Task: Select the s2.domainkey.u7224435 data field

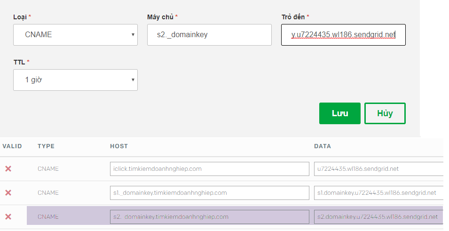Action: [378, 217]
